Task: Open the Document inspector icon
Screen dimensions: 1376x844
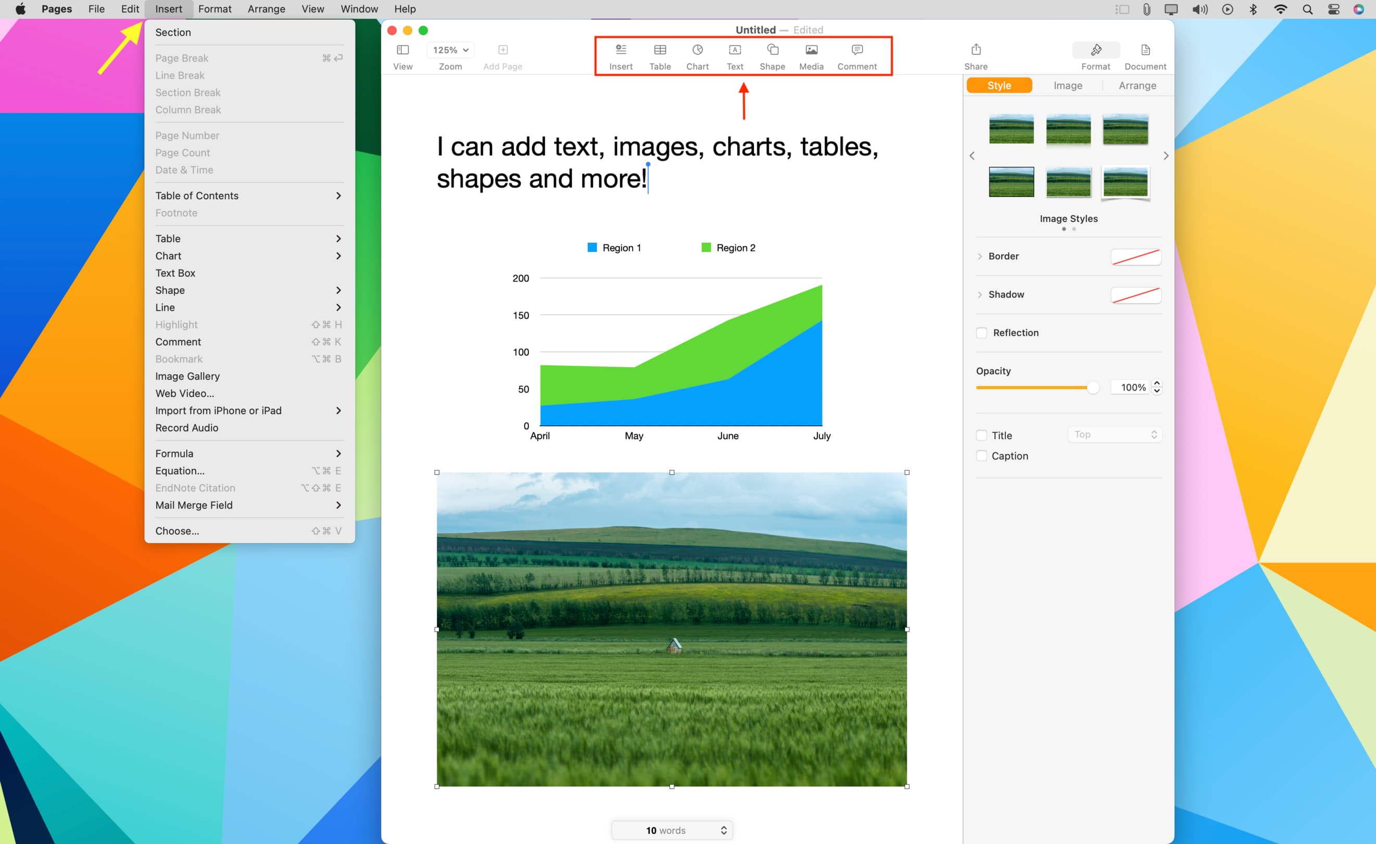Action: point(1145,49)
